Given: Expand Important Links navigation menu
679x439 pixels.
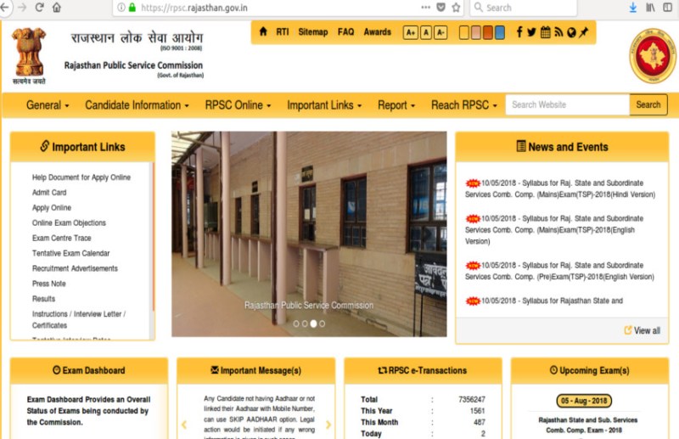Looking at the screenshot, I should tap(324, 105).
